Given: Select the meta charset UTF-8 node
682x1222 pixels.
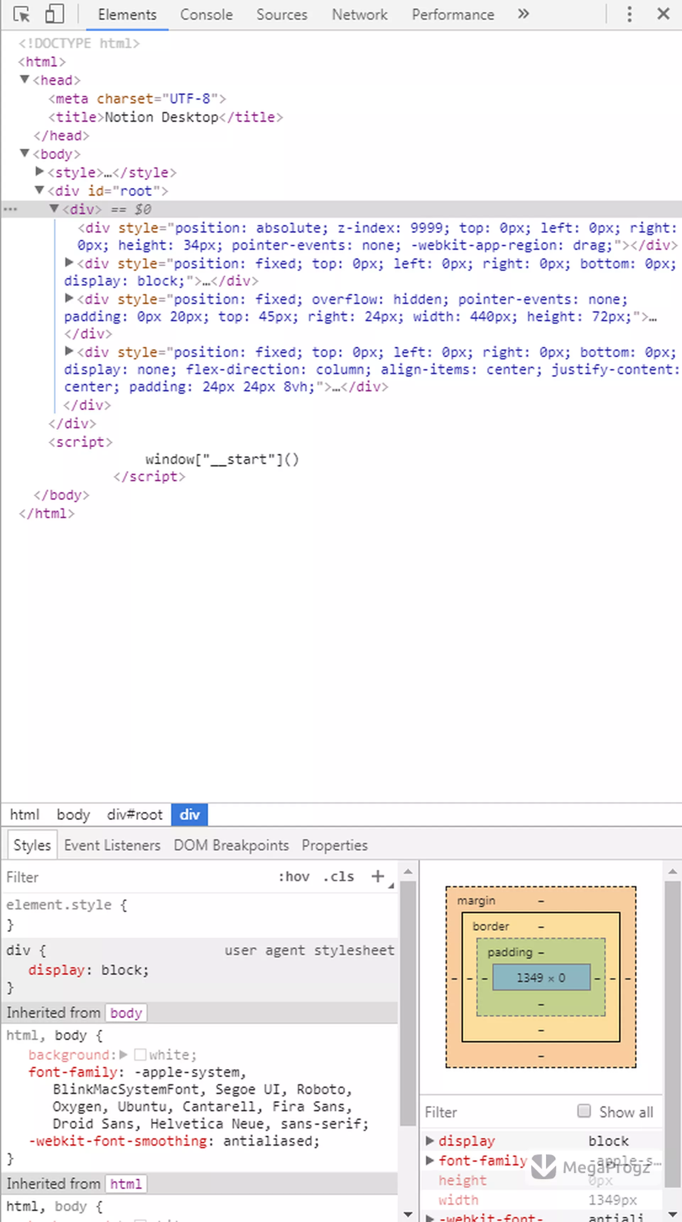Looking at the screenshot, I should click(x=137, y=99).
